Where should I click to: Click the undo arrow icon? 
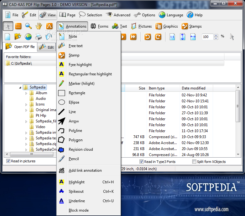[49, 37]
